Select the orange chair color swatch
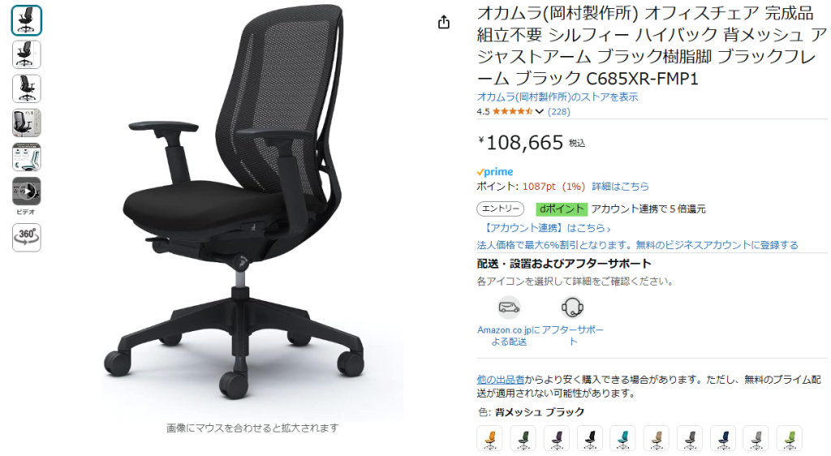 [x=489, y=438]
